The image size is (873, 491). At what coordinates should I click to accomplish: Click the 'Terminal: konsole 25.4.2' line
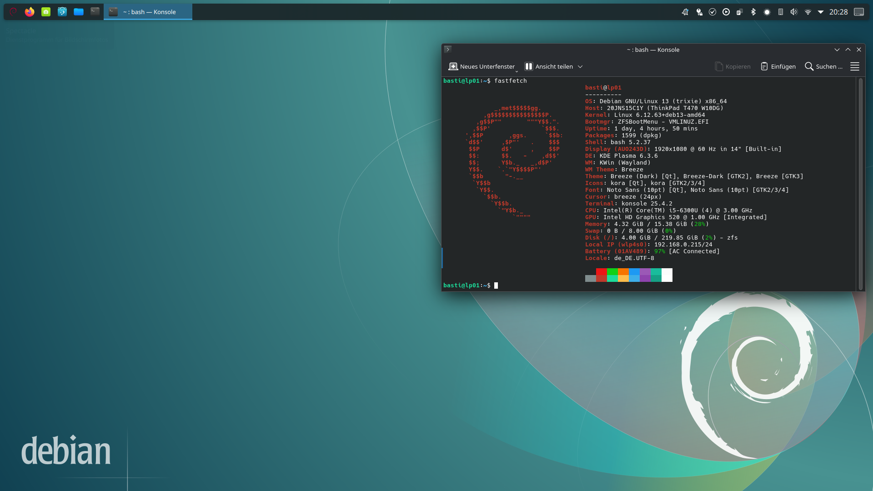point(629,204)
